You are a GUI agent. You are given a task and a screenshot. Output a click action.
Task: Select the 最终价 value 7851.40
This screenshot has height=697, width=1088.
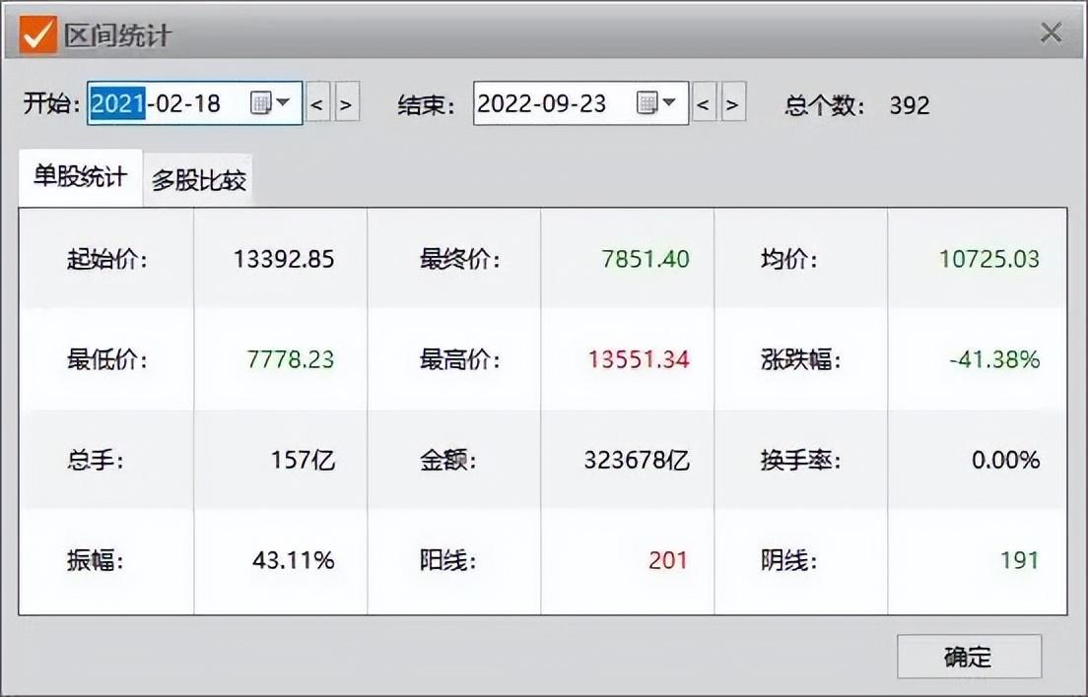646,260
